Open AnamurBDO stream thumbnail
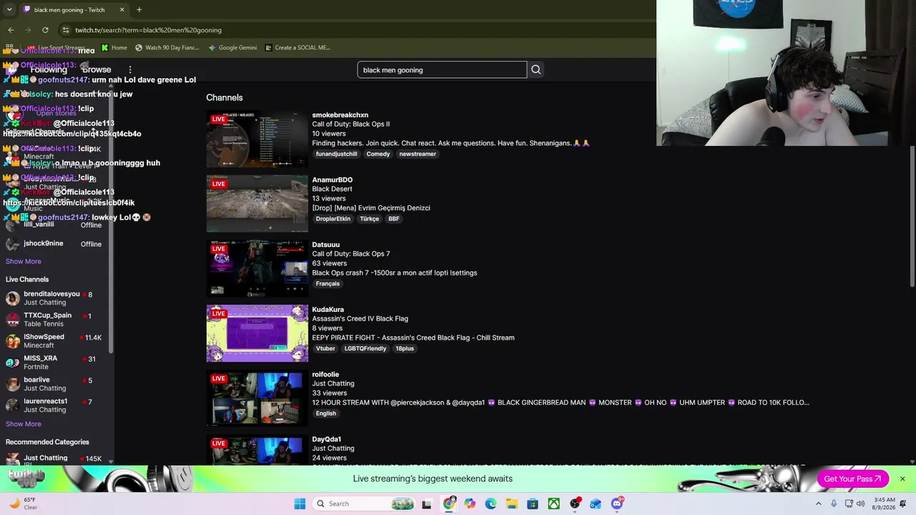 257,204
